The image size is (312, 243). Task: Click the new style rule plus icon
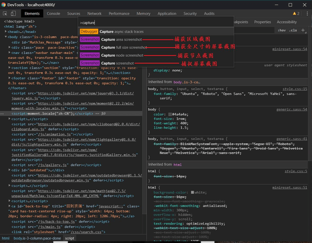(x=303, y=30)
